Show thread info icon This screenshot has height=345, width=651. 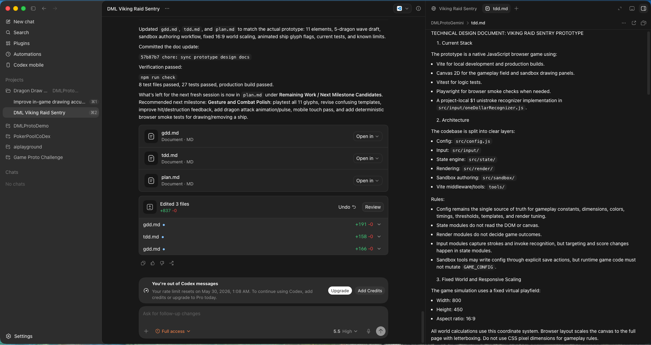click(418, 8)
